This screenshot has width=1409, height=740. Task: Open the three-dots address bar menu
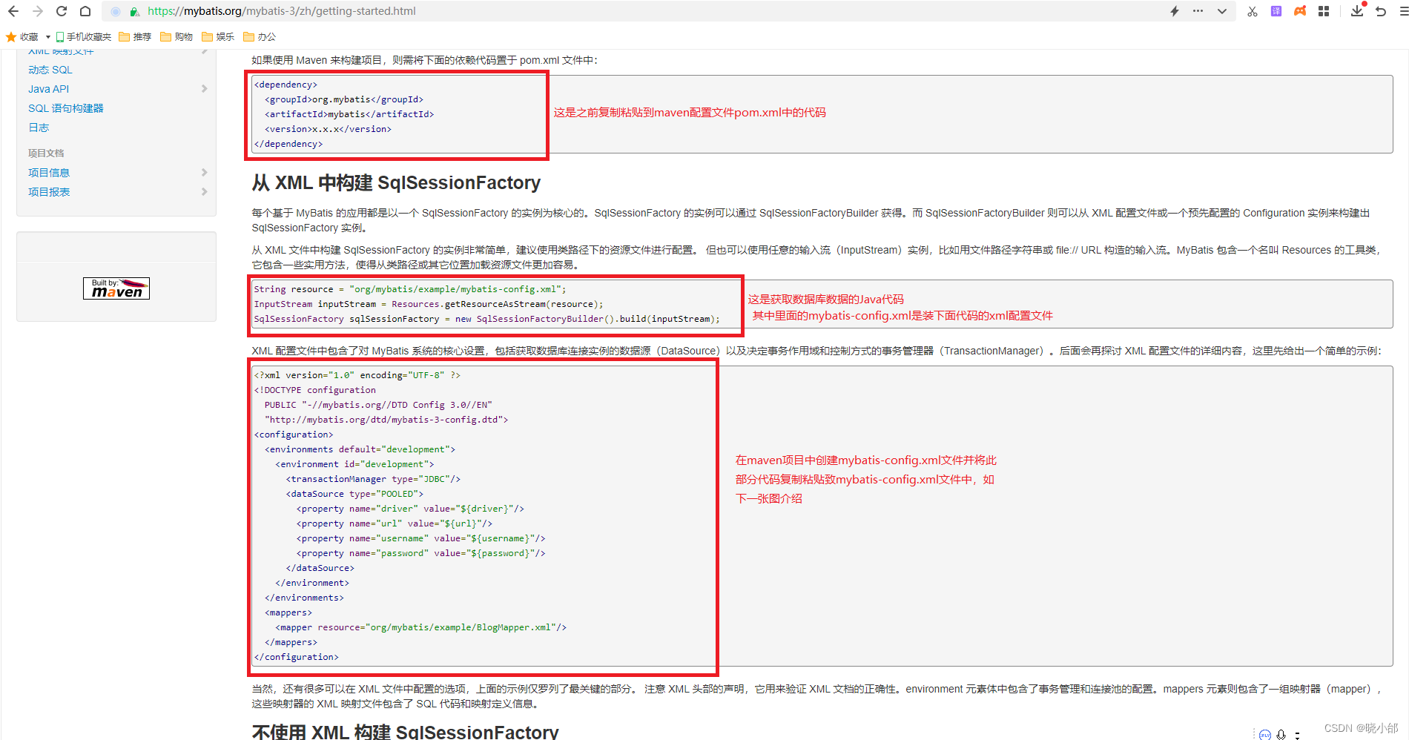(x=1198, y=11)
